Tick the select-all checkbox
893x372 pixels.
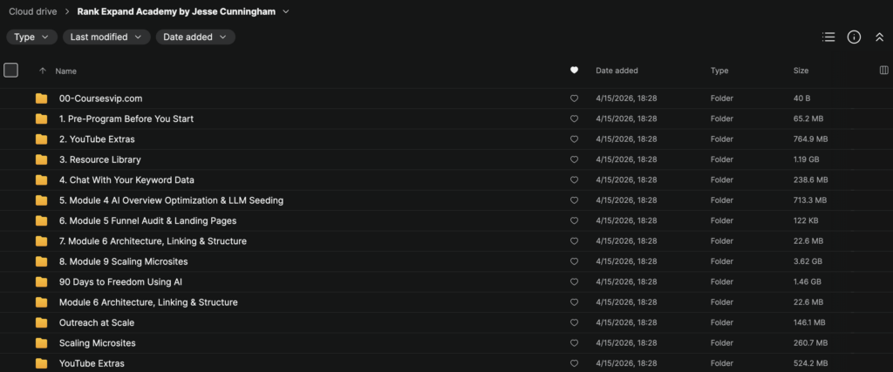[11, 71]
